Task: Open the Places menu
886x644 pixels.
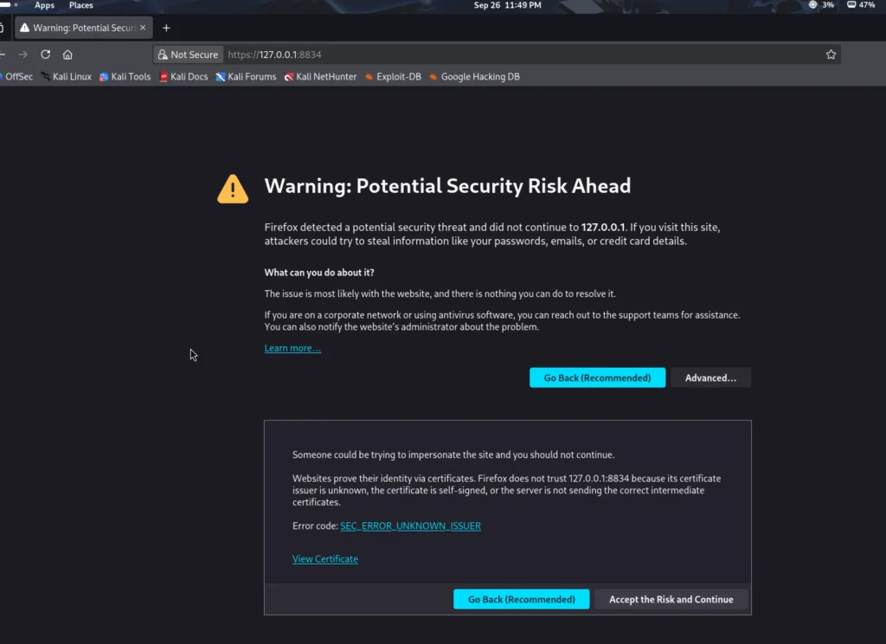Action: coord(81,5)
